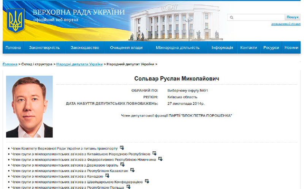Screen dimensions: 304x189
Task: Open the Законотворчість menu item
Action: (x=44, y=47)
